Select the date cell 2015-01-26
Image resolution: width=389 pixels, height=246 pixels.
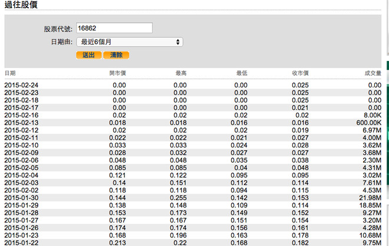click(21, 228)
